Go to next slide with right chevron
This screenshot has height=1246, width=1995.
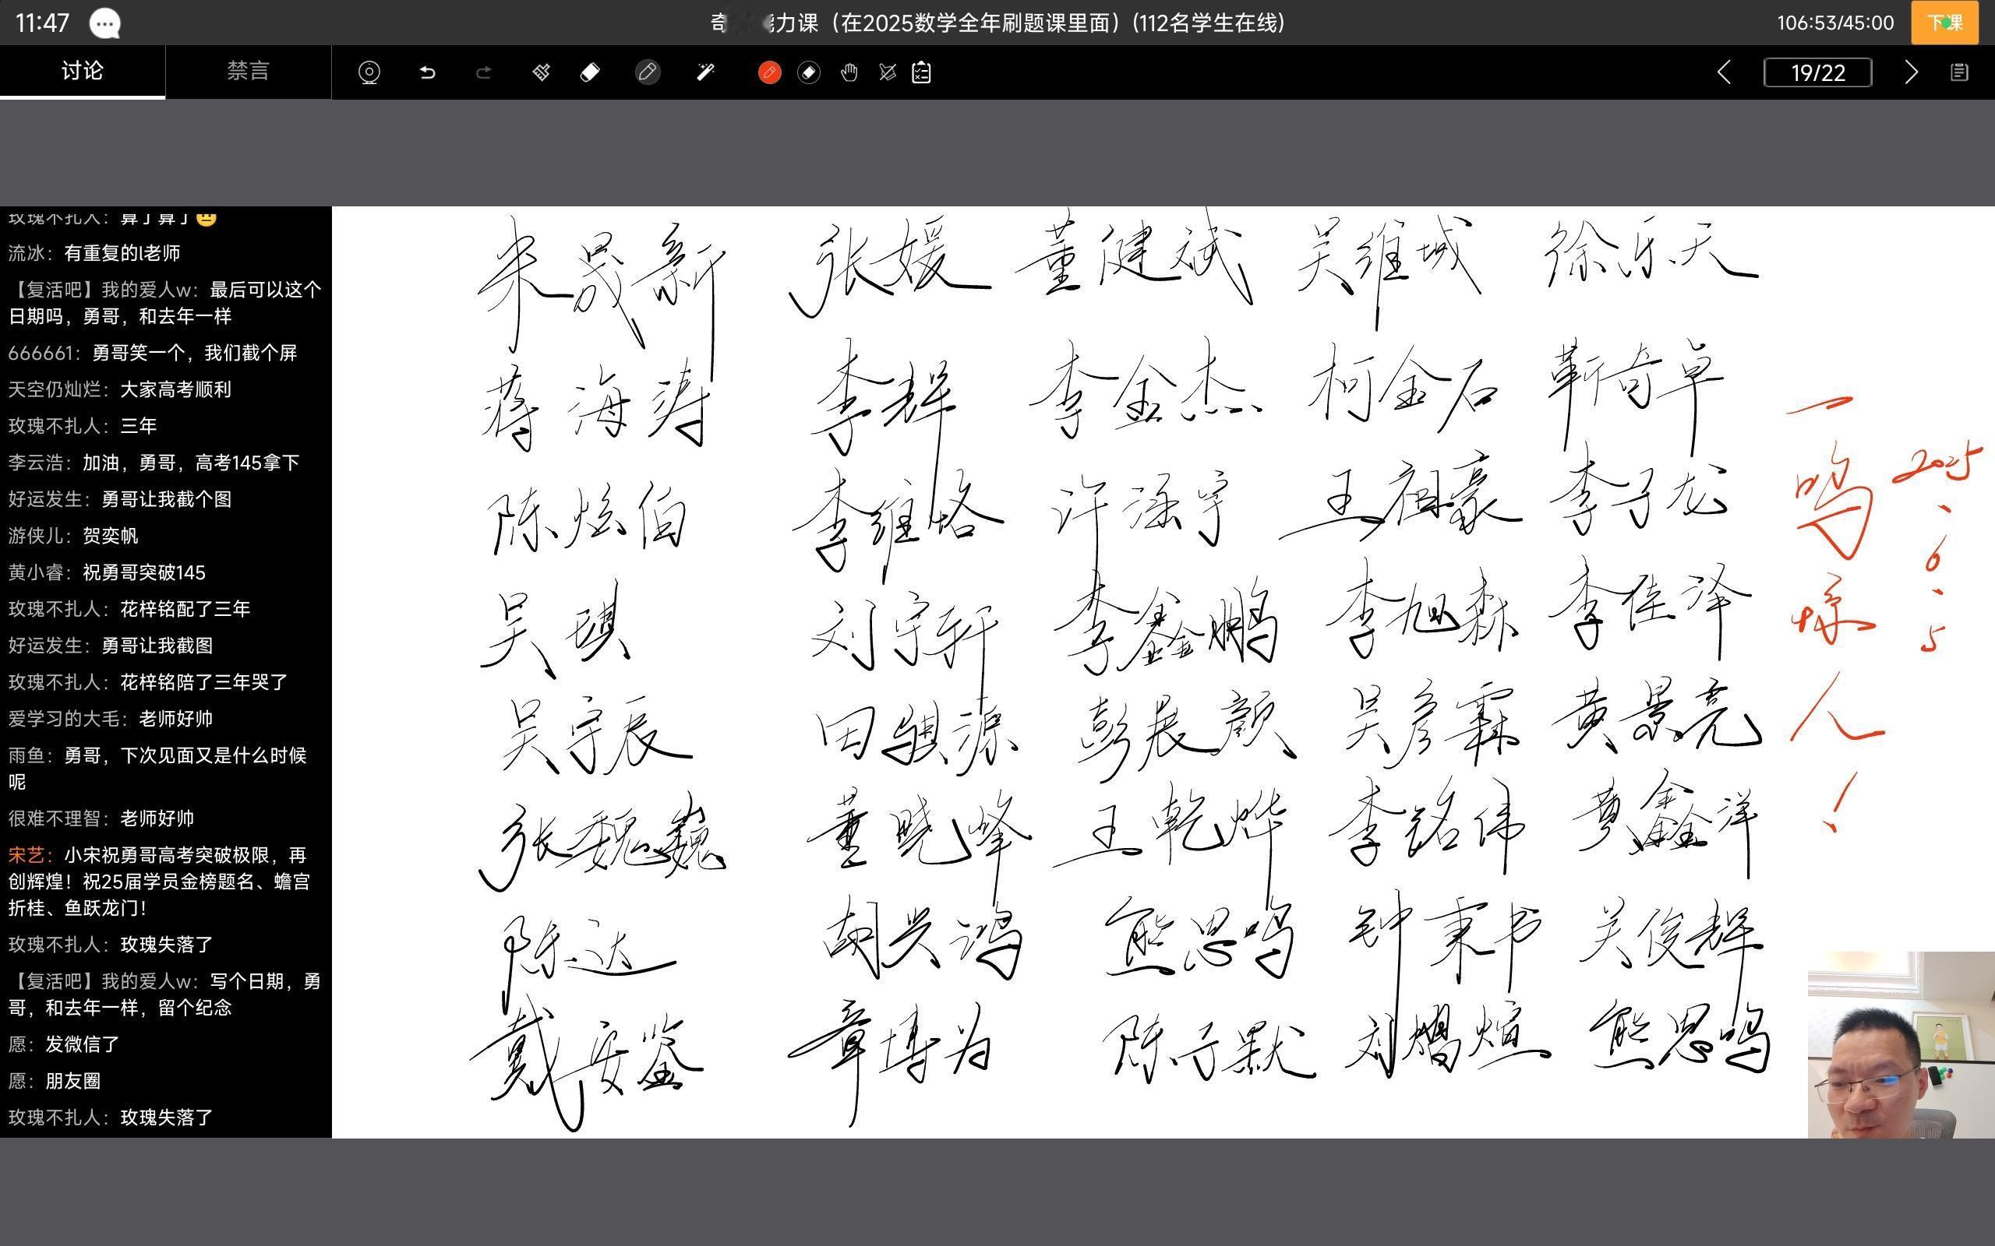point(1912,72)
